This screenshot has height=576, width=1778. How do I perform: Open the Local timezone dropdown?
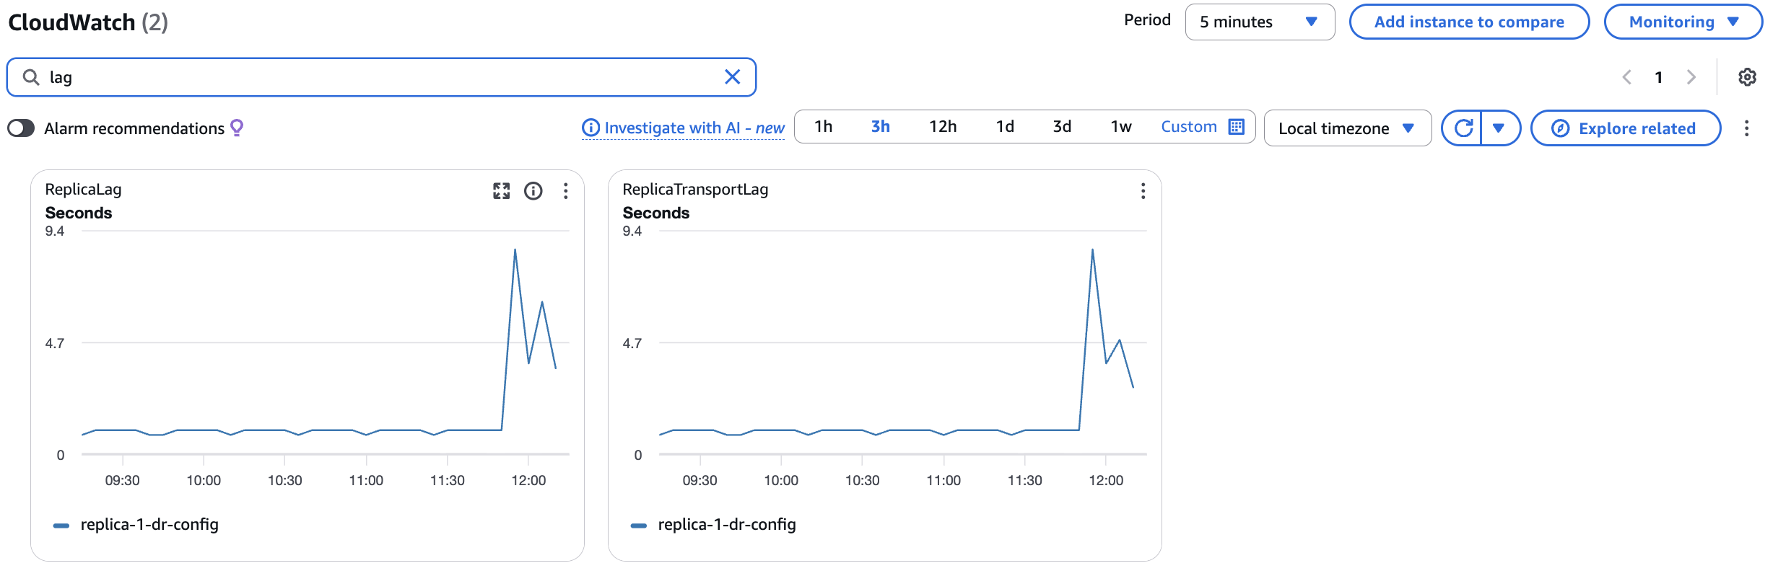click(1347, 128)
